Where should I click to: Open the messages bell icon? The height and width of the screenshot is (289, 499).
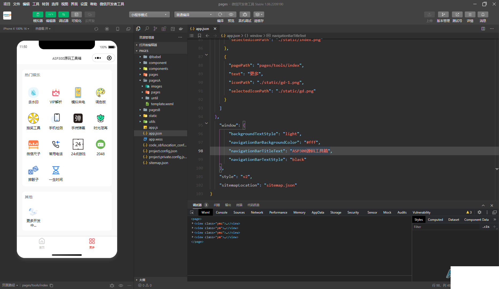coord(483,14)
